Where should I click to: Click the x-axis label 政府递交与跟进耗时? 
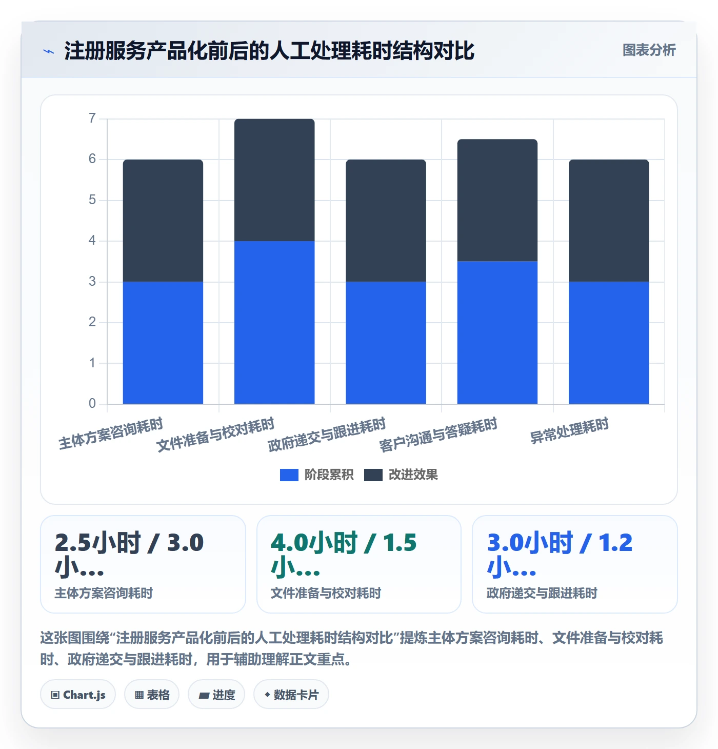point(327,435)
